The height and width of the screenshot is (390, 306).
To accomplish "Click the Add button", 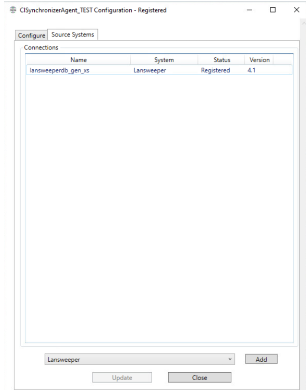I will [x=261, y=359].
